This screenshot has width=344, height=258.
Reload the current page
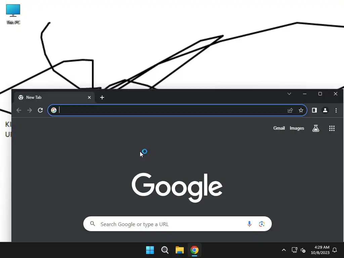click(x=40, y=110)
